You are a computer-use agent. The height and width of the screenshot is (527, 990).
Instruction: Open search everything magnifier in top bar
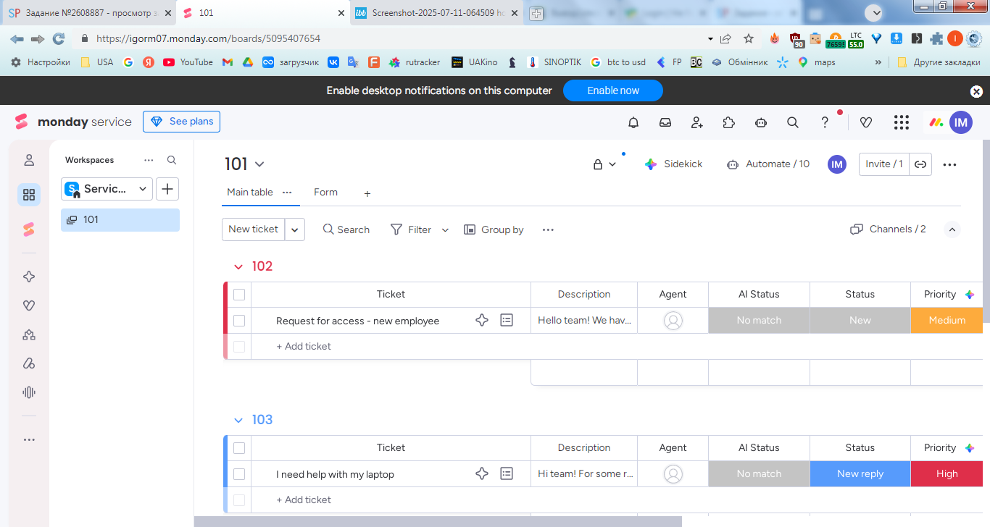coord(793,122)
